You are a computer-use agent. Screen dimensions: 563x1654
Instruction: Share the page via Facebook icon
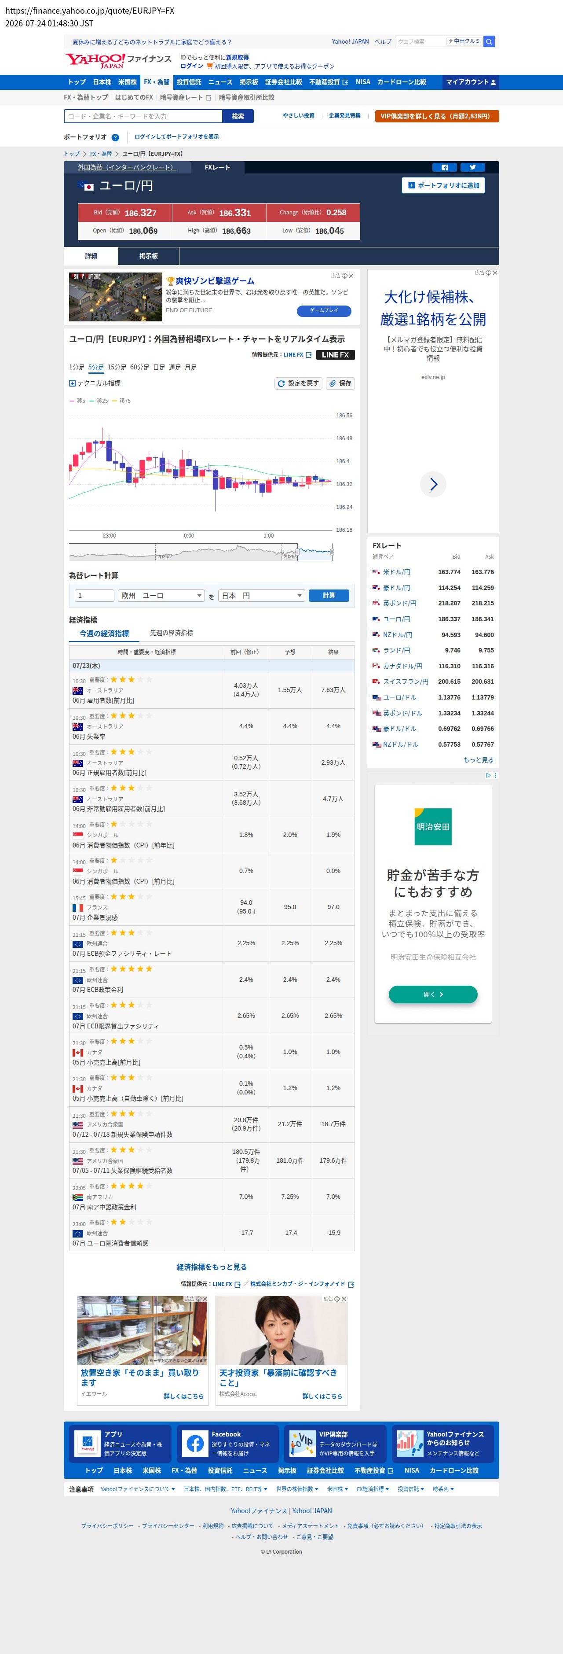(444, 168)
